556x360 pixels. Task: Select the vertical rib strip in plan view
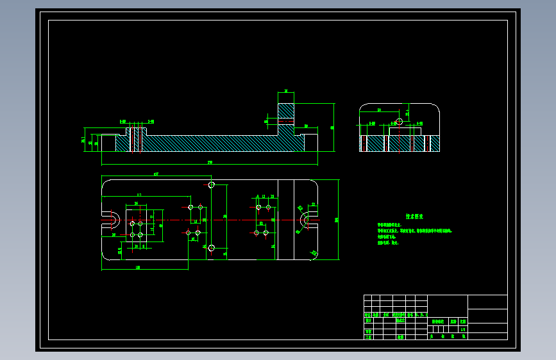286,220
